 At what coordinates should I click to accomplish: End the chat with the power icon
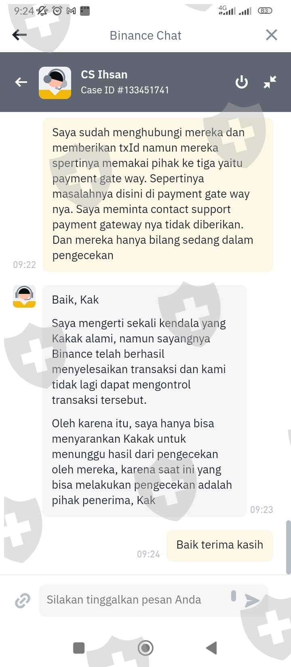click(242, 82)
